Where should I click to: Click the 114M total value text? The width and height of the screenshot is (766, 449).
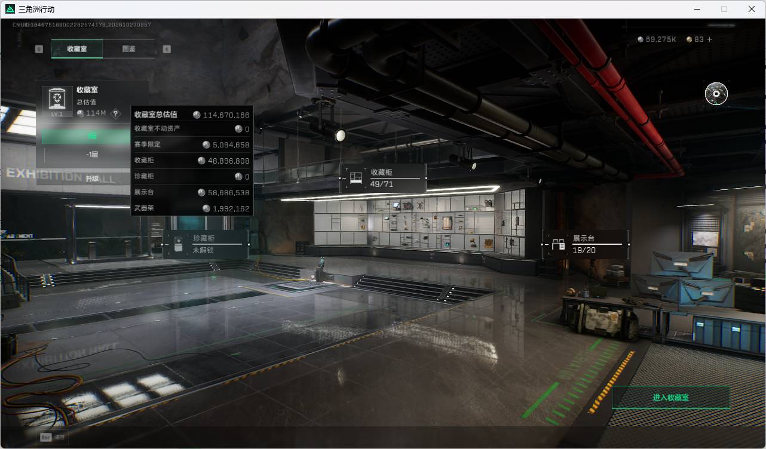tap(96, 113)
